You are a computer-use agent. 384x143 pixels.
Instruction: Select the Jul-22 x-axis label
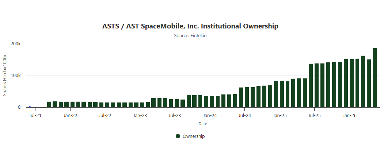coord(105,115)
